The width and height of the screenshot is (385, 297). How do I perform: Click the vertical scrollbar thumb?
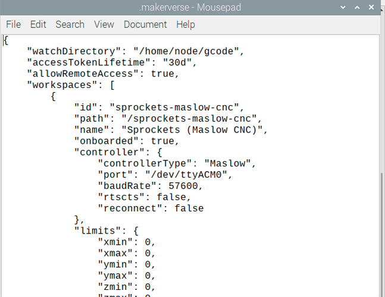click(x=382, y=234)
